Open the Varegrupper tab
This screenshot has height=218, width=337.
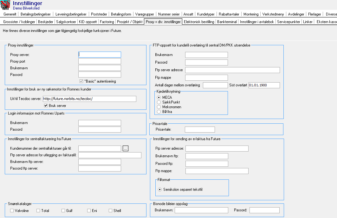(145, 14)
